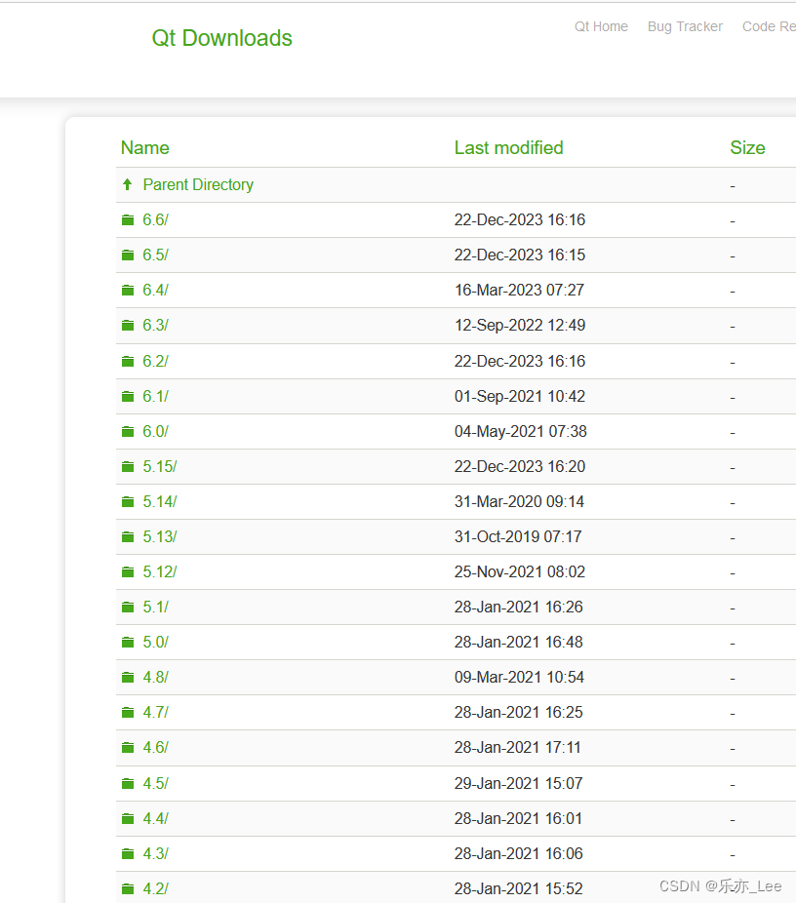The width and height of the screenshot is (796, 903).
Task: Click the folder icon beside 6.0/
Action: 128,432
